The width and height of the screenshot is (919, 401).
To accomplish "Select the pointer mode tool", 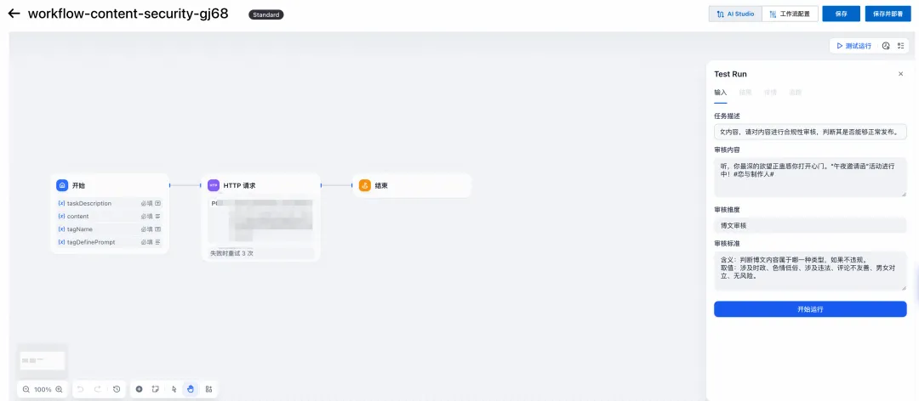I will [174, 389].
